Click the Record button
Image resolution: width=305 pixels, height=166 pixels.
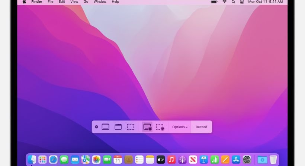coord(201,127)
